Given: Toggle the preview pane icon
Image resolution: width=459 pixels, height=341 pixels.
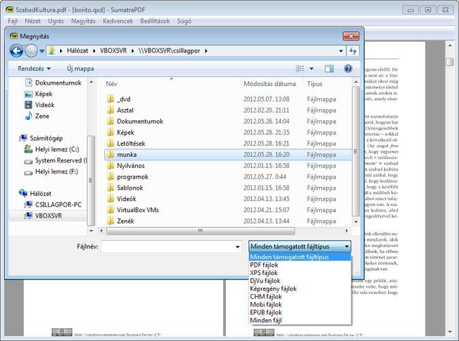Looking at the screenshot, I should tap(329, 68).
